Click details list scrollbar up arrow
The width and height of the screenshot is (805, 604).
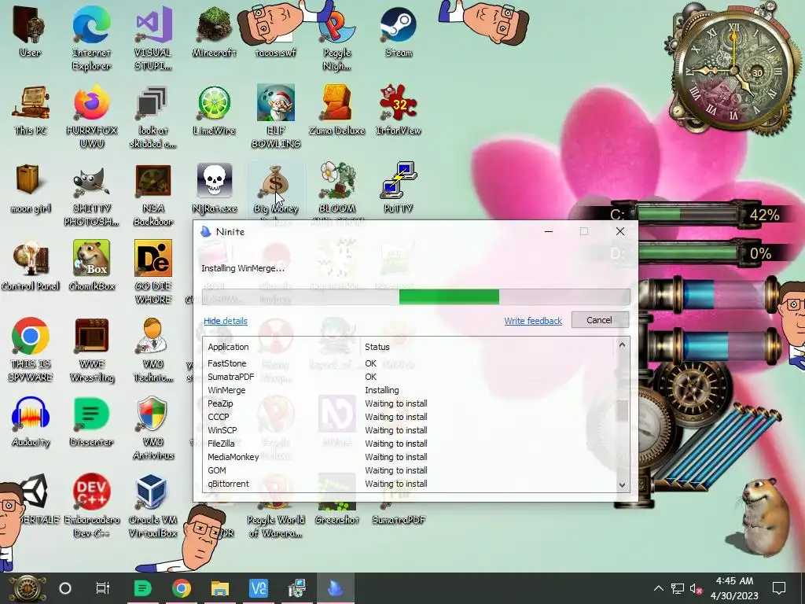[623, 345]
